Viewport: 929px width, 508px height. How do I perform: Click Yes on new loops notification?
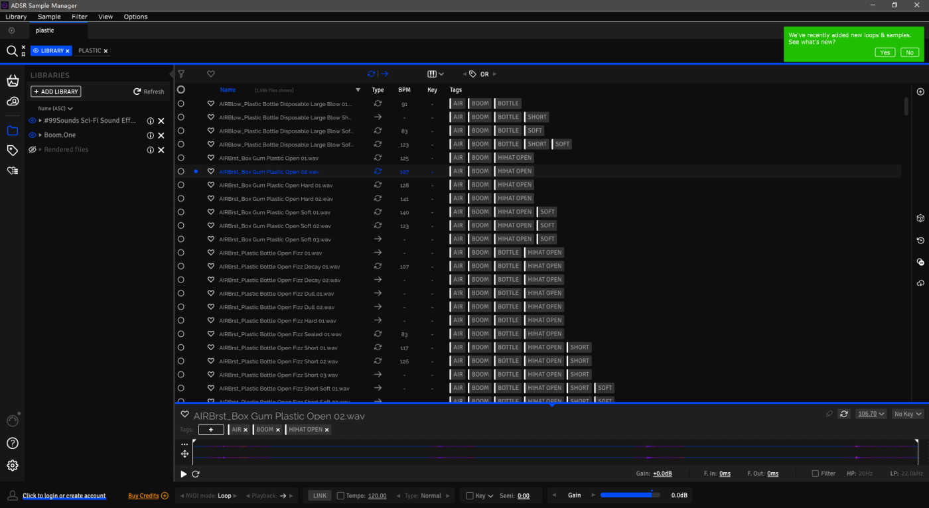tap(885, 52)
